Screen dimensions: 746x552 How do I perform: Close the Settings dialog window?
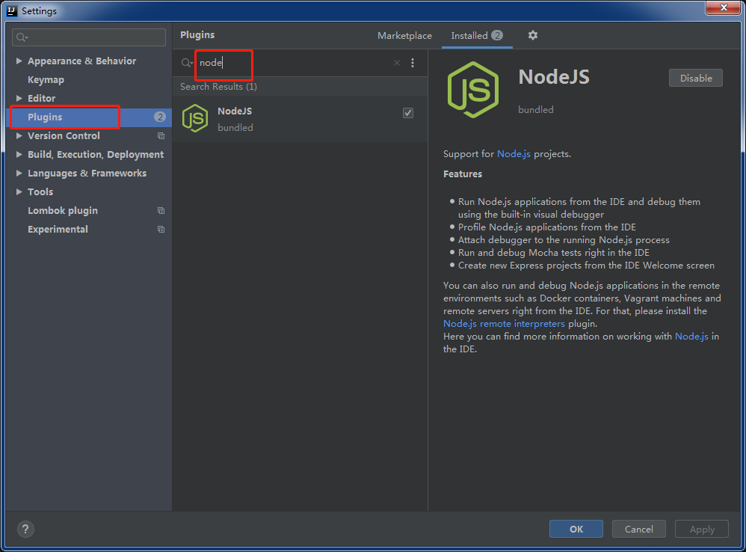tap(723, 7)
